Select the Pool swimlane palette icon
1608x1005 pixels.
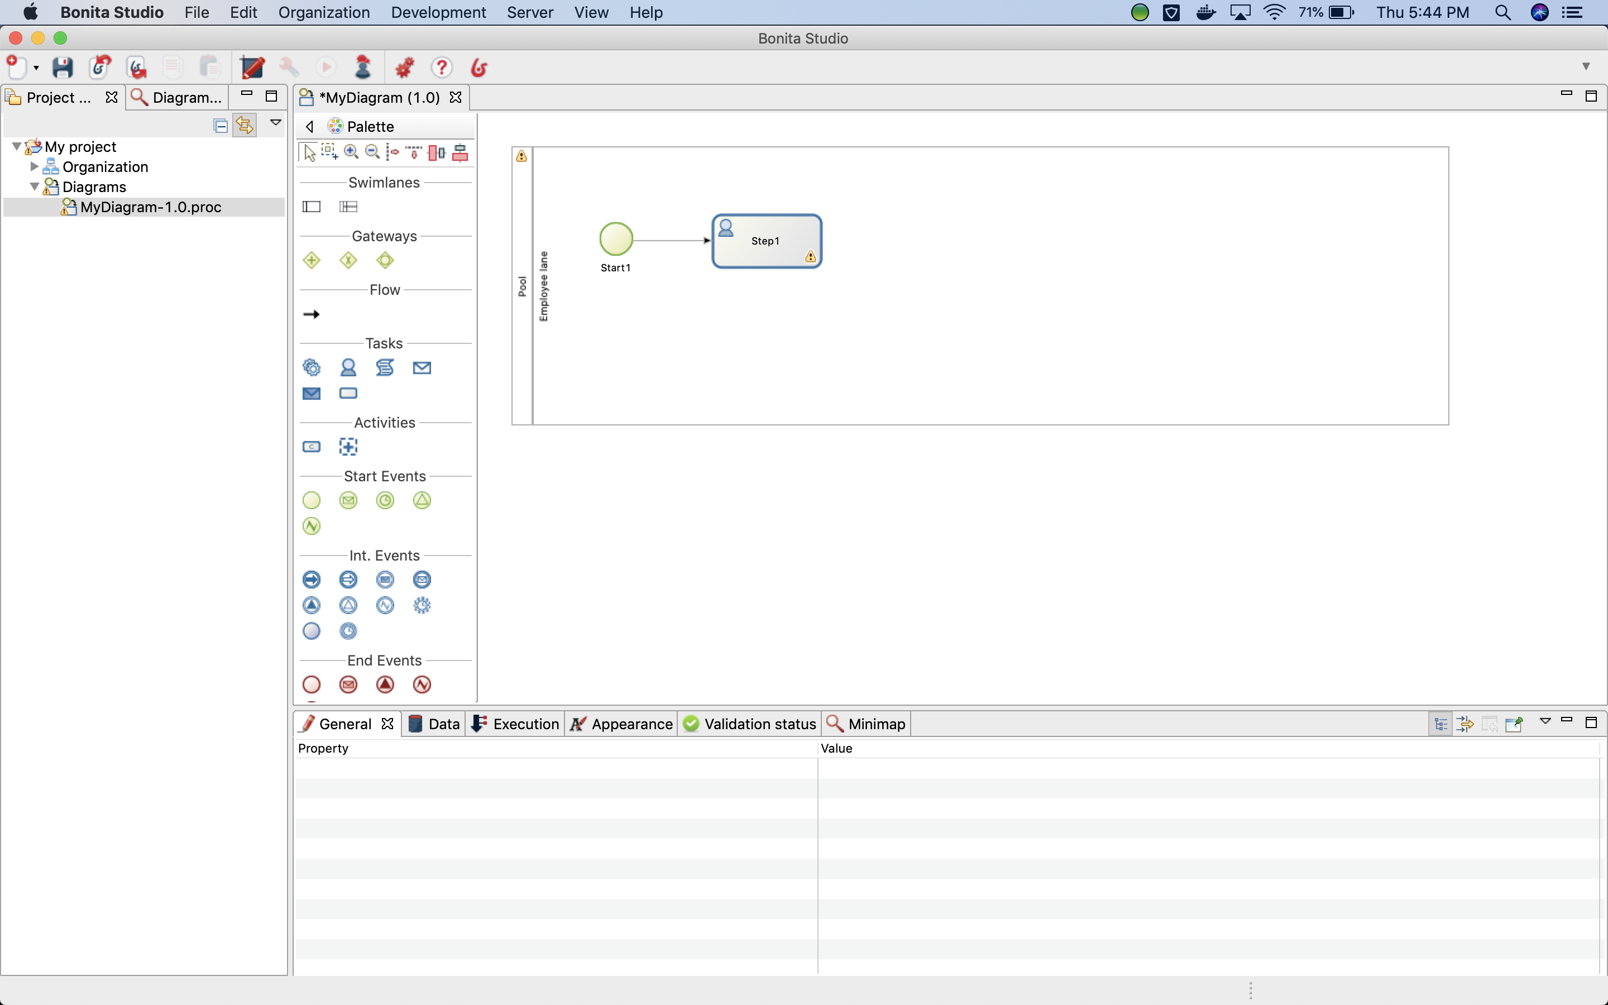312,207
